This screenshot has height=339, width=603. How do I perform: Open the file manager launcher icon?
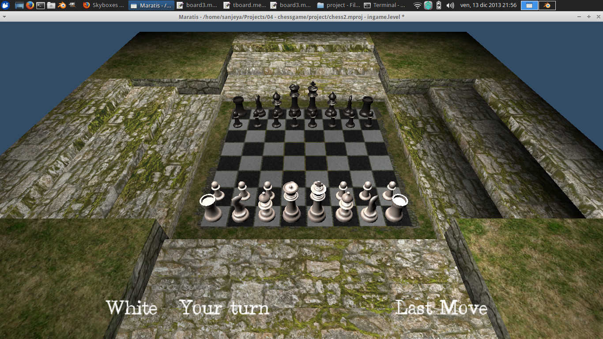click(51, 5)
